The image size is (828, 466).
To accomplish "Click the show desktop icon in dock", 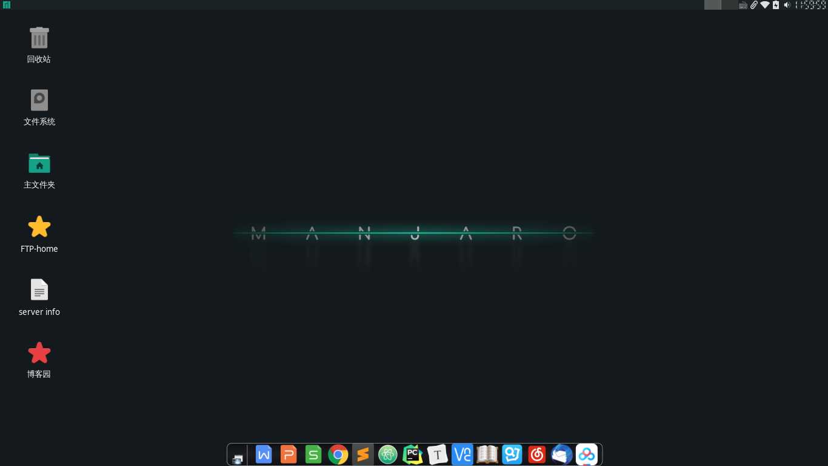I will tap(238, 459).
